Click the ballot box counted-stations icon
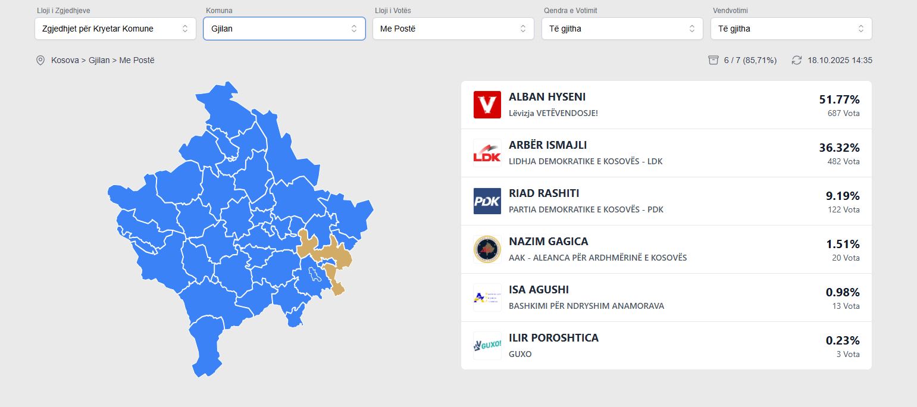This screenshot has height=407, width=917. pos(713,60)
